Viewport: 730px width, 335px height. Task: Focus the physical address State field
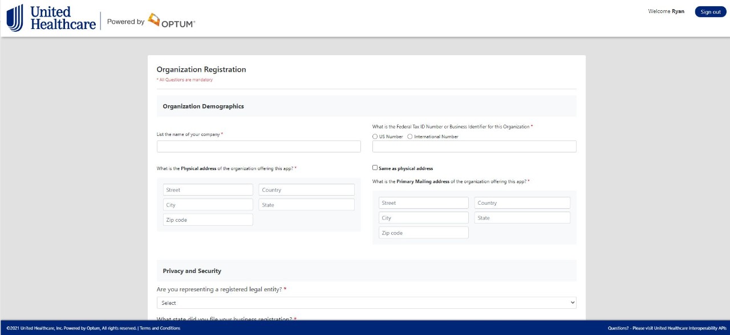coord(306,205)
